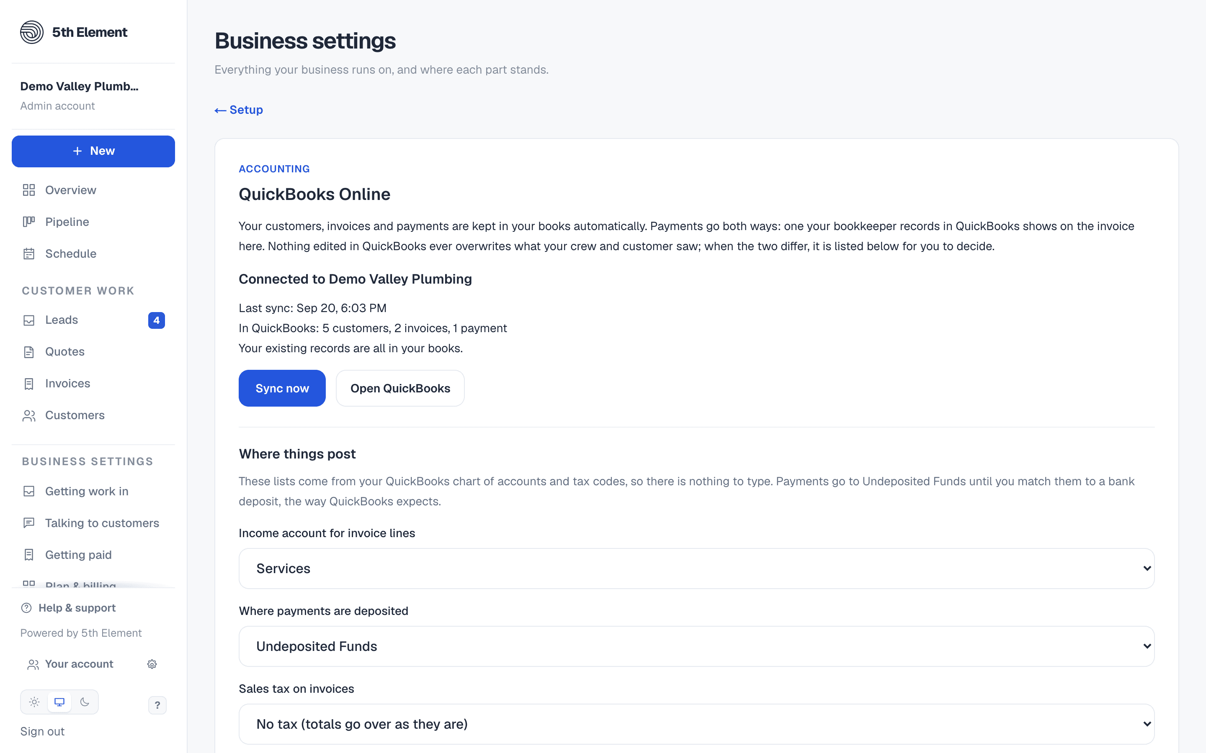Click the Getting work in icon
This screenshot has height=753, width=1206.
tap(29, 492)
